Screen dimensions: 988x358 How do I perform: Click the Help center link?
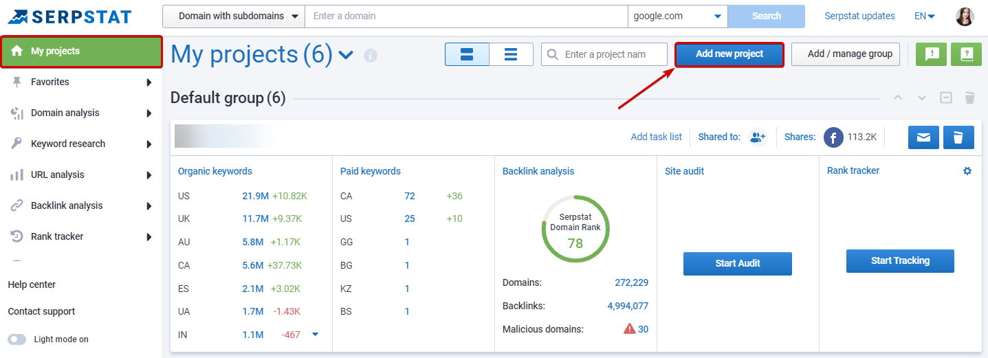click(32, 284)
